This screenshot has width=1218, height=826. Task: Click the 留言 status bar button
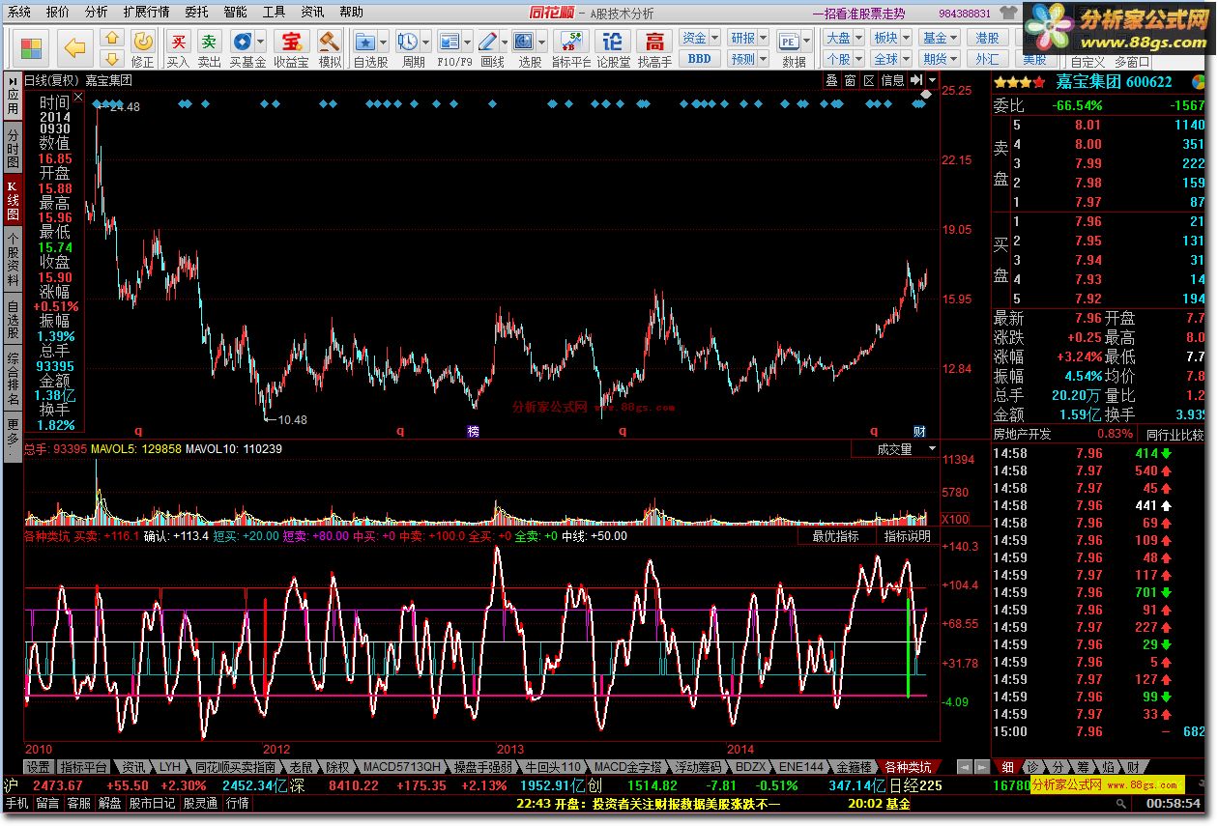coord(48,803)
